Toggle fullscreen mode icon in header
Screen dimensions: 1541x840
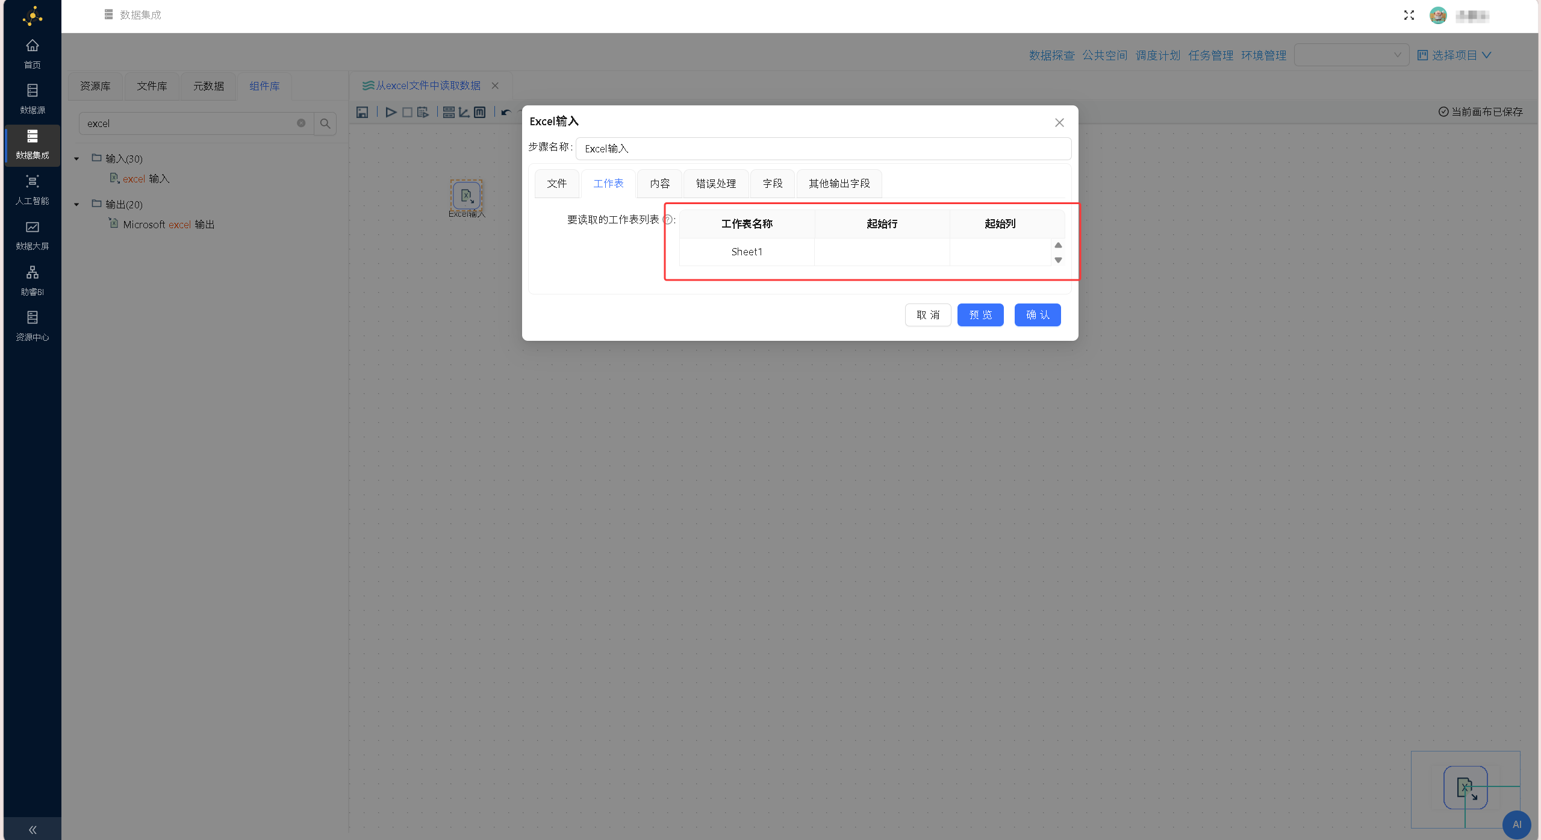1409,15
